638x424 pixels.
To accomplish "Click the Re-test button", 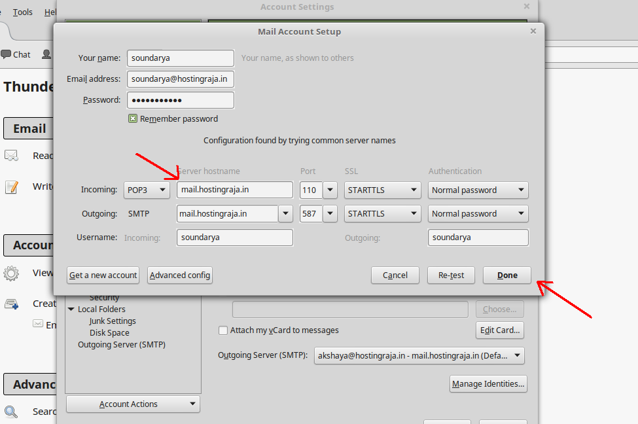I will (x=451, y=275).
